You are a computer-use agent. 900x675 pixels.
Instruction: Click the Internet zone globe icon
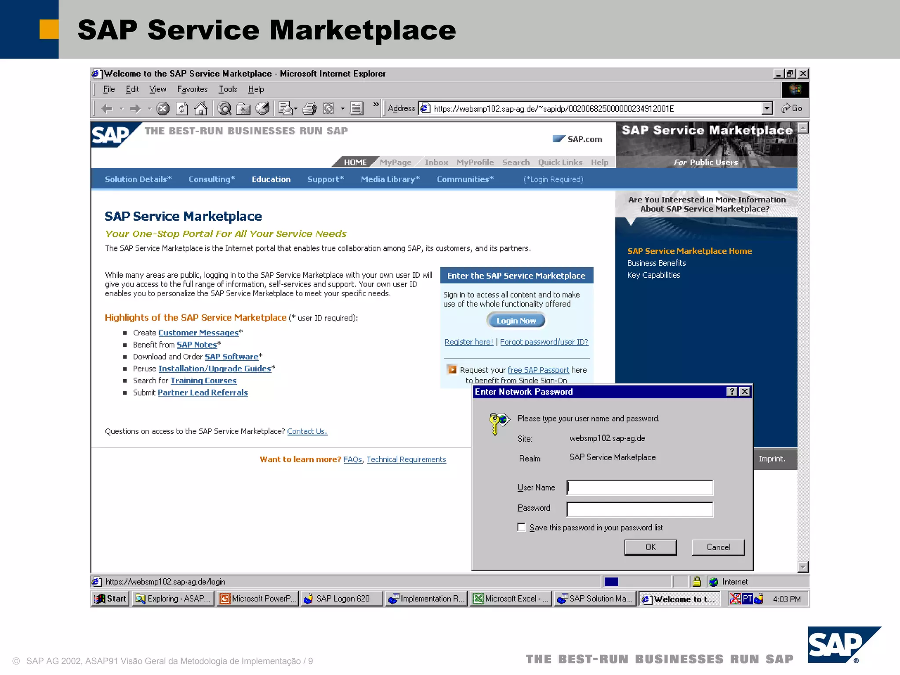click(x=714, y=582)
